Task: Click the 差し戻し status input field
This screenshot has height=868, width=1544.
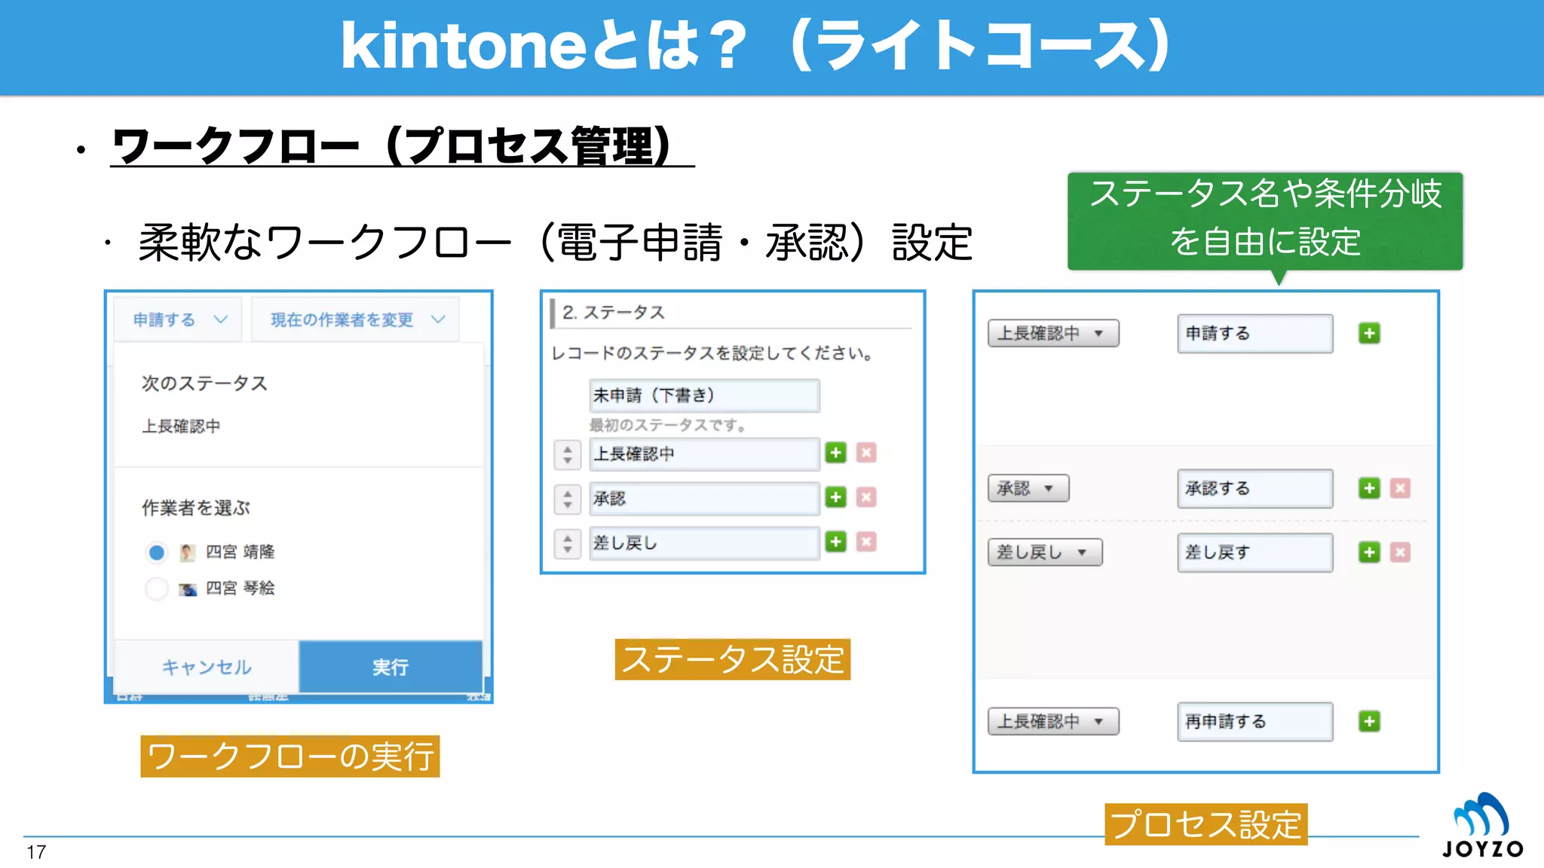Action: (704, 543)
